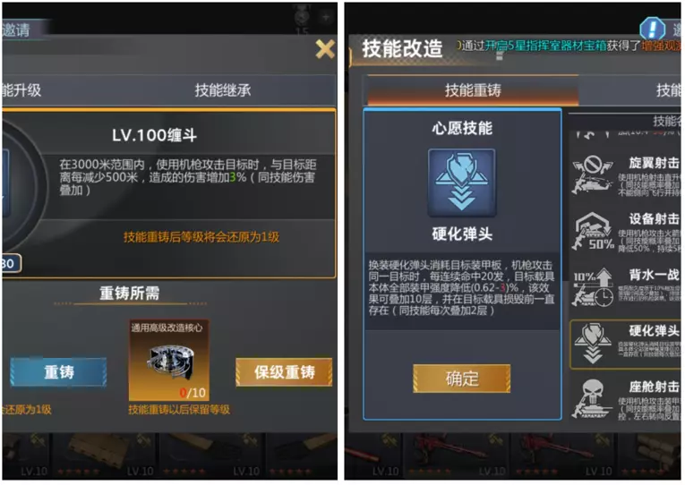Click the 邀请 label at top left
Image resolution: width=685 pixels, height=485 pixels.
16,30
